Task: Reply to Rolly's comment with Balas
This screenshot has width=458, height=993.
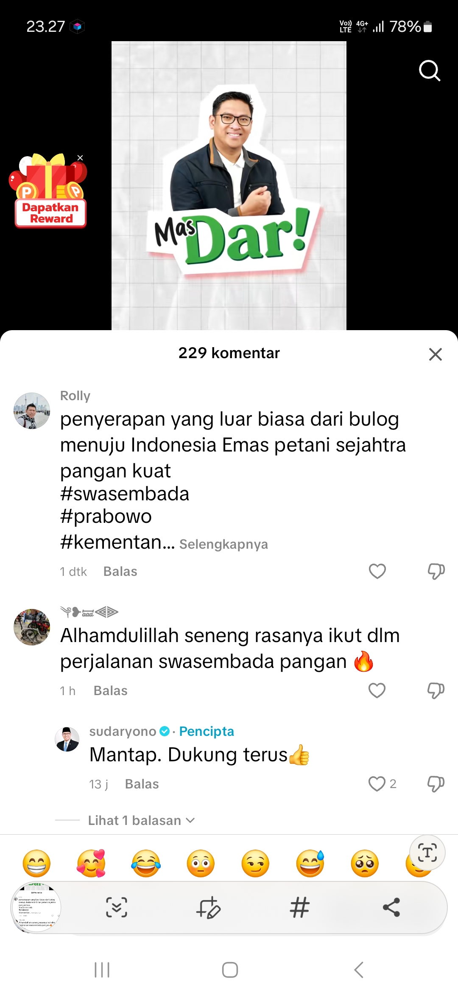Action: point(120,572)
